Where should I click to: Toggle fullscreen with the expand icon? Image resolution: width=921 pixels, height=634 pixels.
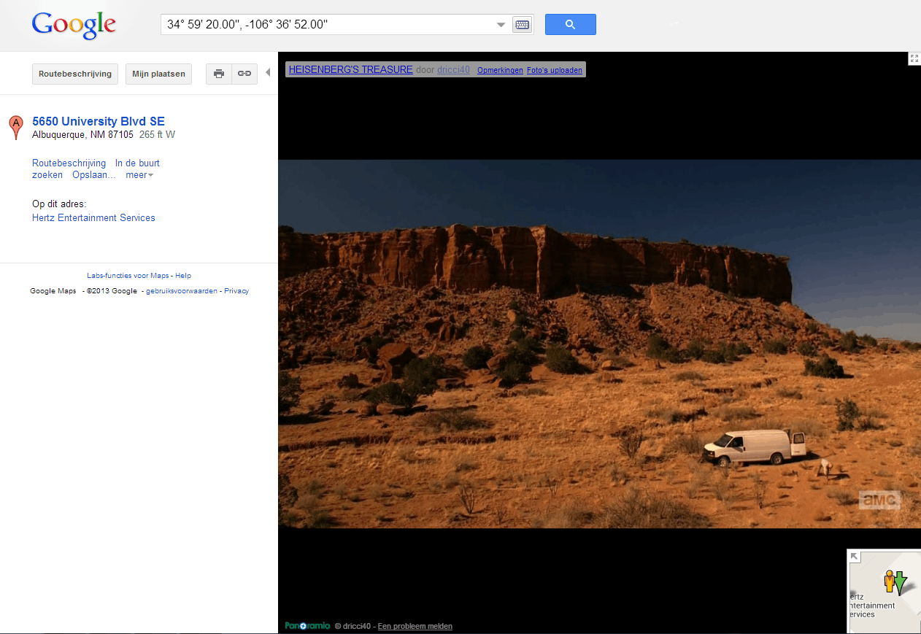914,58
